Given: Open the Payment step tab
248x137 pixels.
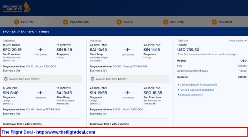Looking at the screenshot, I should click(222, 22).
